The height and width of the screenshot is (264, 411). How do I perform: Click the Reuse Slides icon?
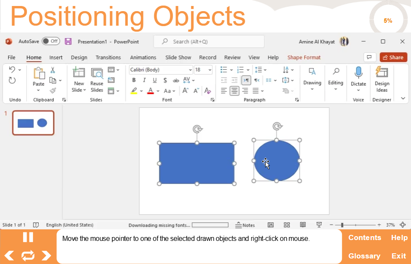click(x=97, y=80)
